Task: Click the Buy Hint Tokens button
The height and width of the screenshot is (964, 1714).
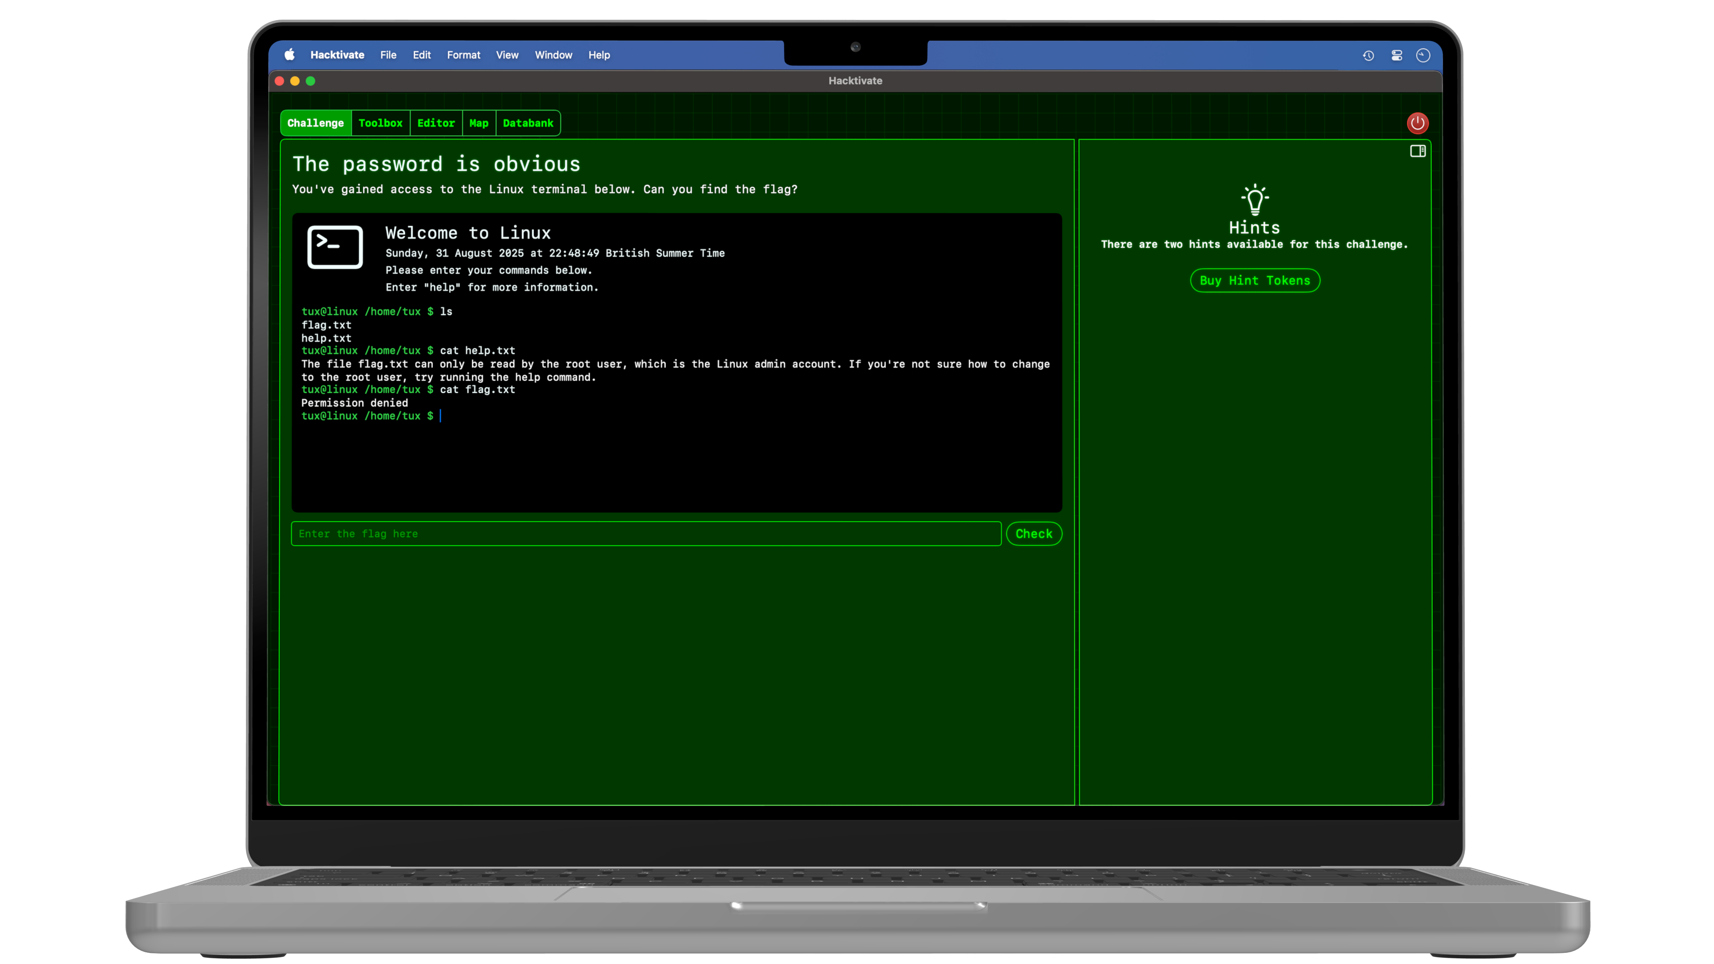Action: point(1254,280)
